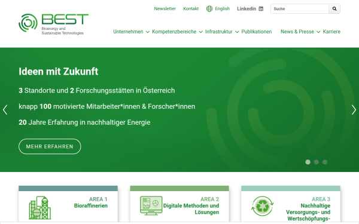This screenshot has width=359, height=224.
Task: Open the AREA 2 Digitale Methoden title
Action: [x=191, y=205]
